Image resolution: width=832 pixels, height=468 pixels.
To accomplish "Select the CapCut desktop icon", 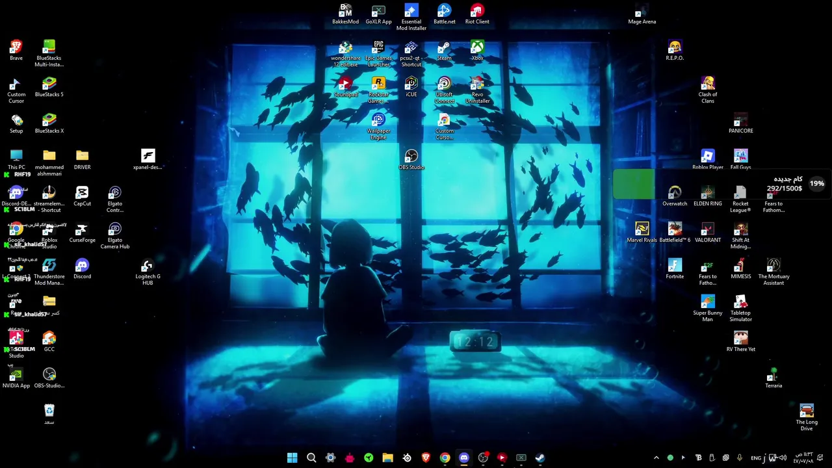I will (82, 196).
